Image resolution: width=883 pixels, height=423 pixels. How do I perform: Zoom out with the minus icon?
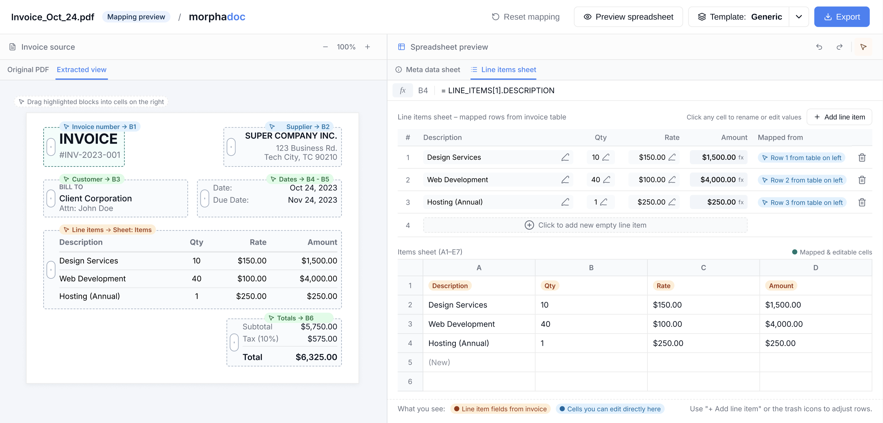tap(325, 47)
